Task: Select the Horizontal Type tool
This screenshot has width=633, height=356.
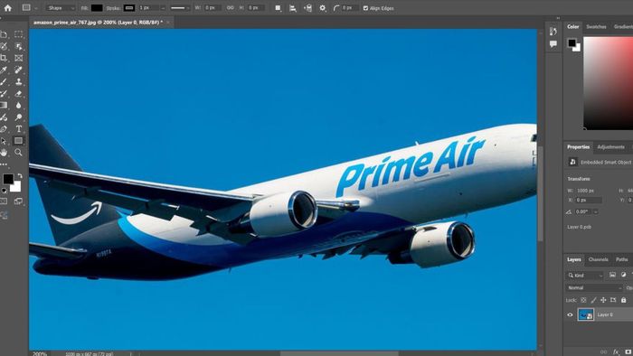Action: tap(19, 129)
